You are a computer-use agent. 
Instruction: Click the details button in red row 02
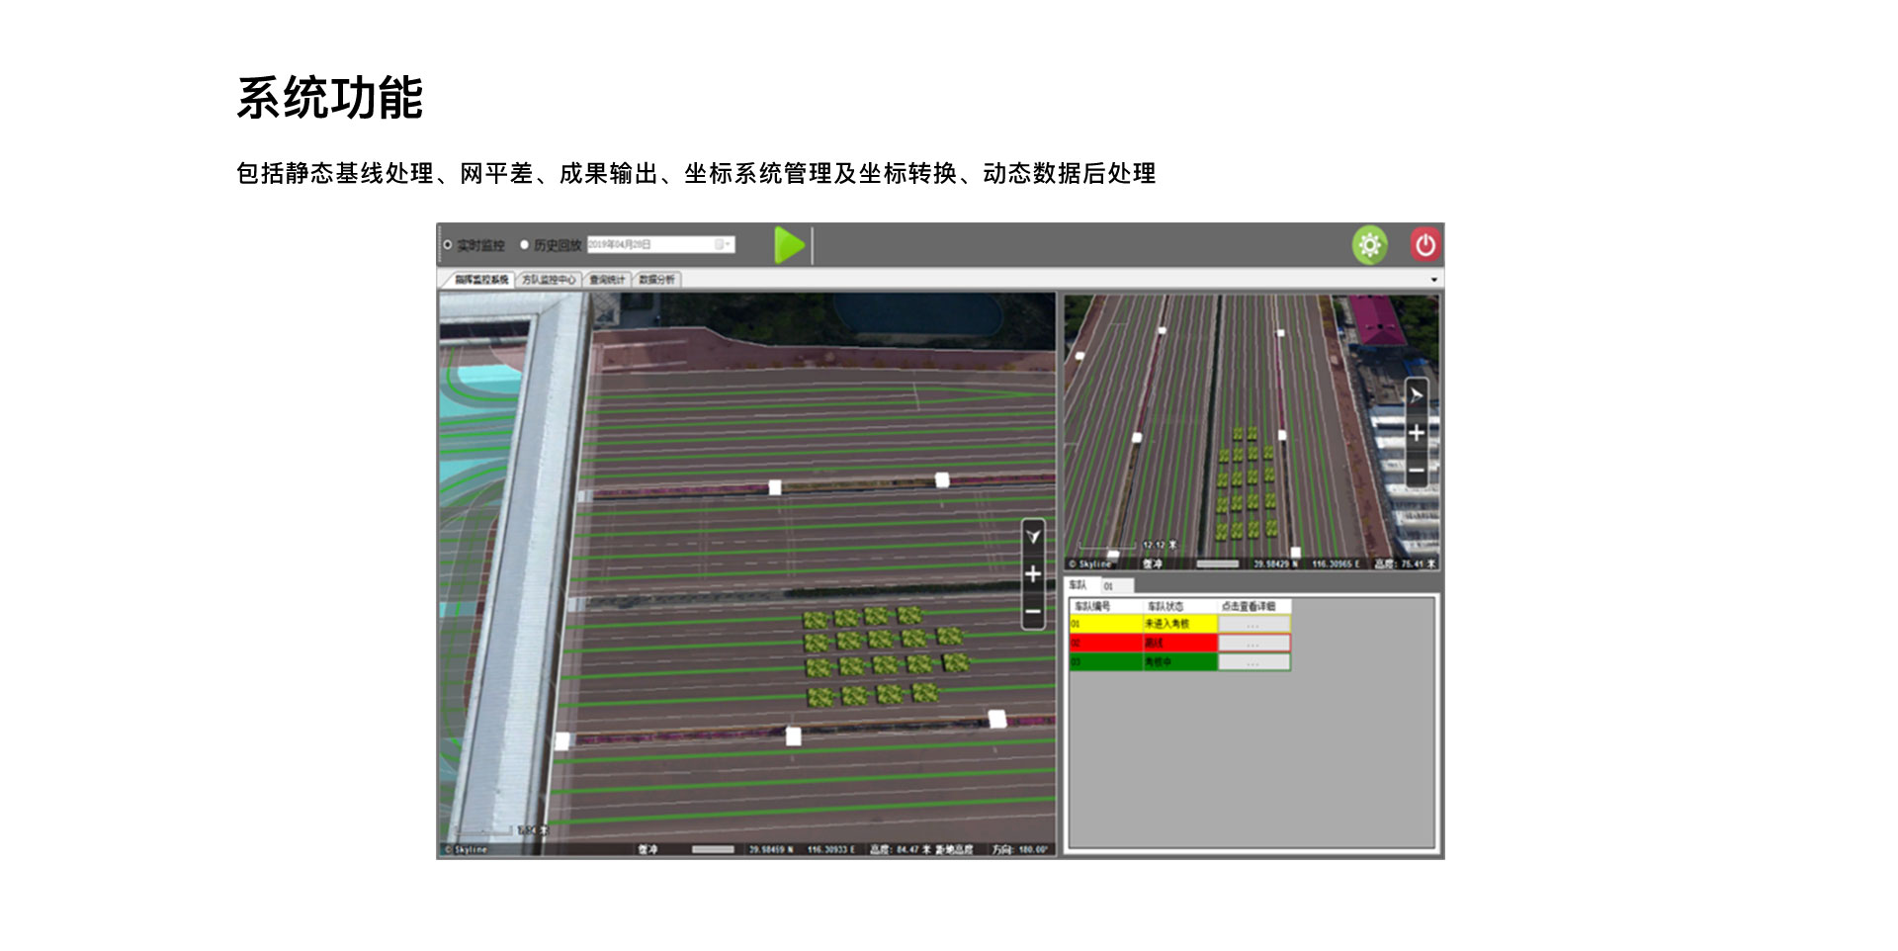1253,644
